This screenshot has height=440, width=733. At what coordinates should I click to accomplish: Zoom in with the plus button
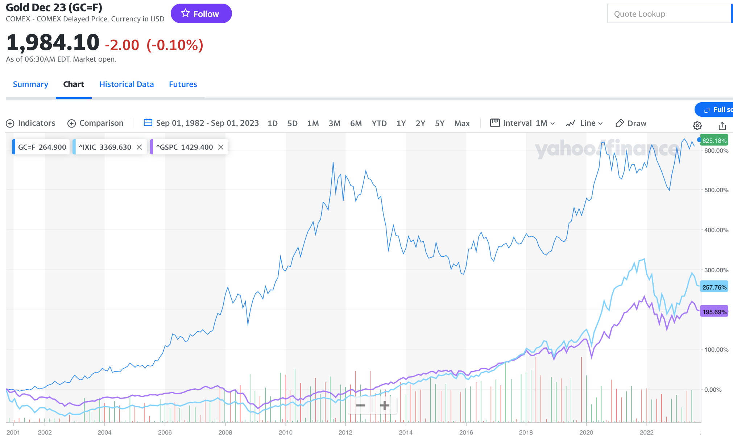tap(385, 405)
